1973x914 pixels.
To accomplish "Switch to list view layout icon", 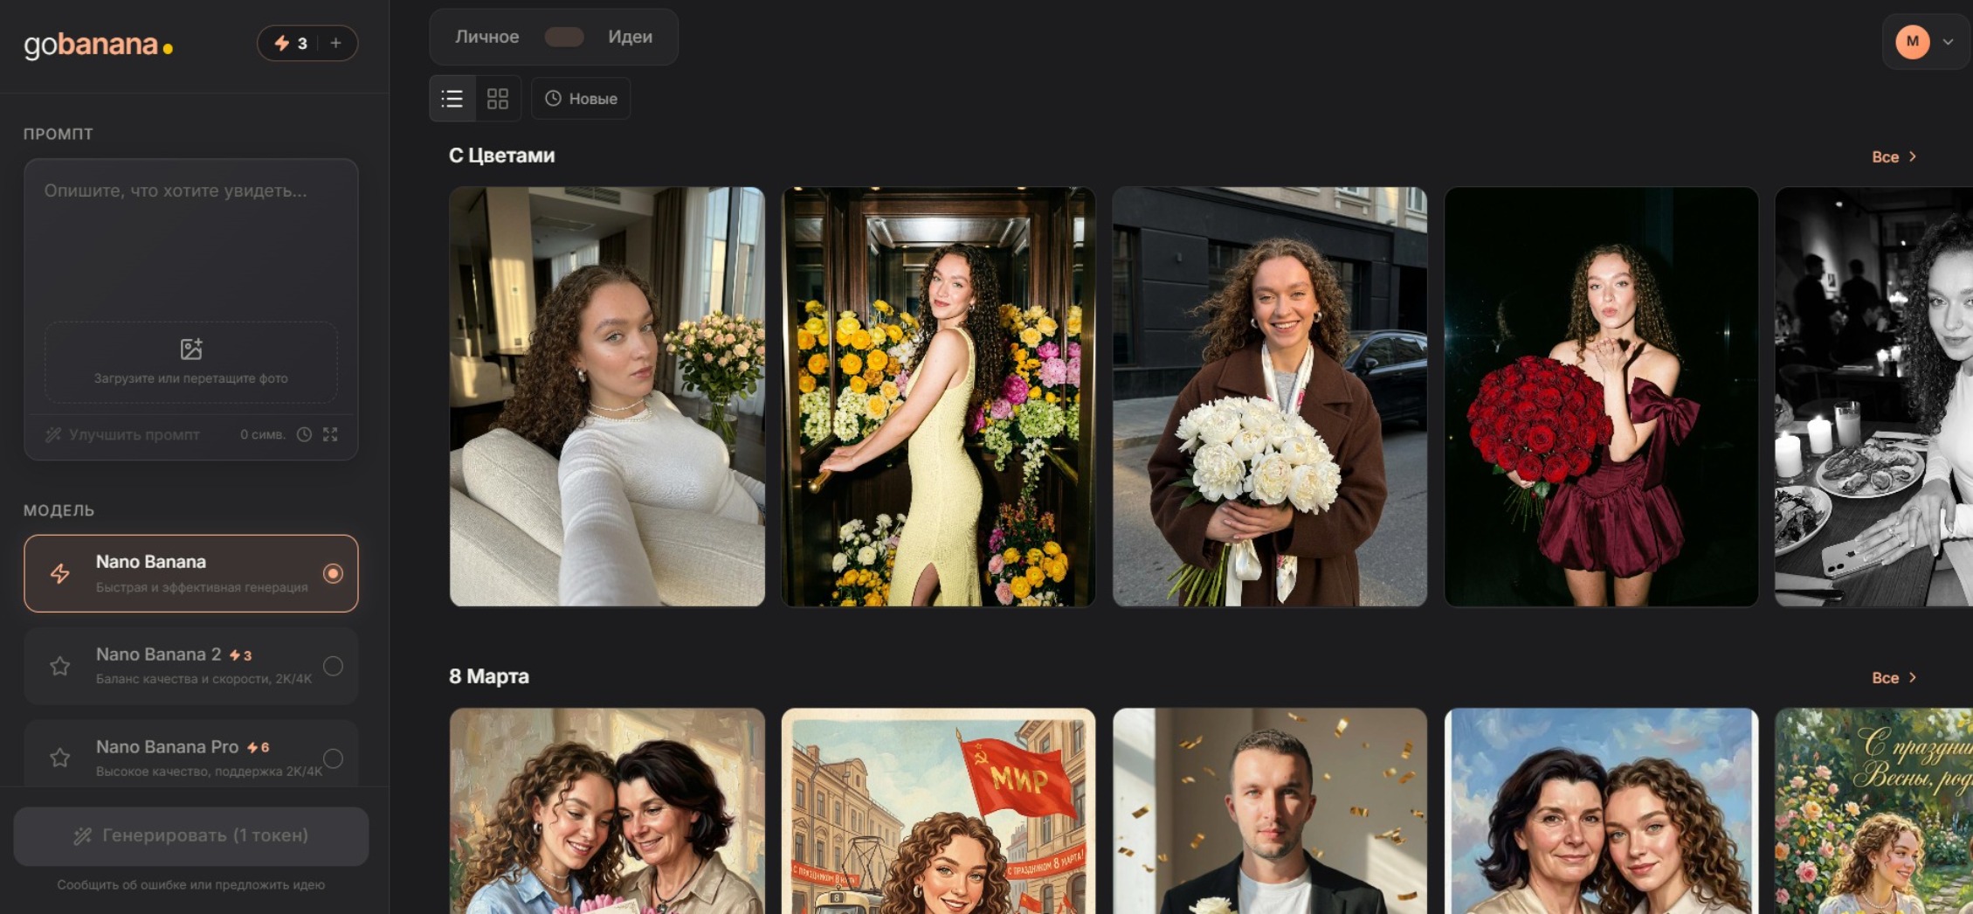I will click(x=452, y=99).
